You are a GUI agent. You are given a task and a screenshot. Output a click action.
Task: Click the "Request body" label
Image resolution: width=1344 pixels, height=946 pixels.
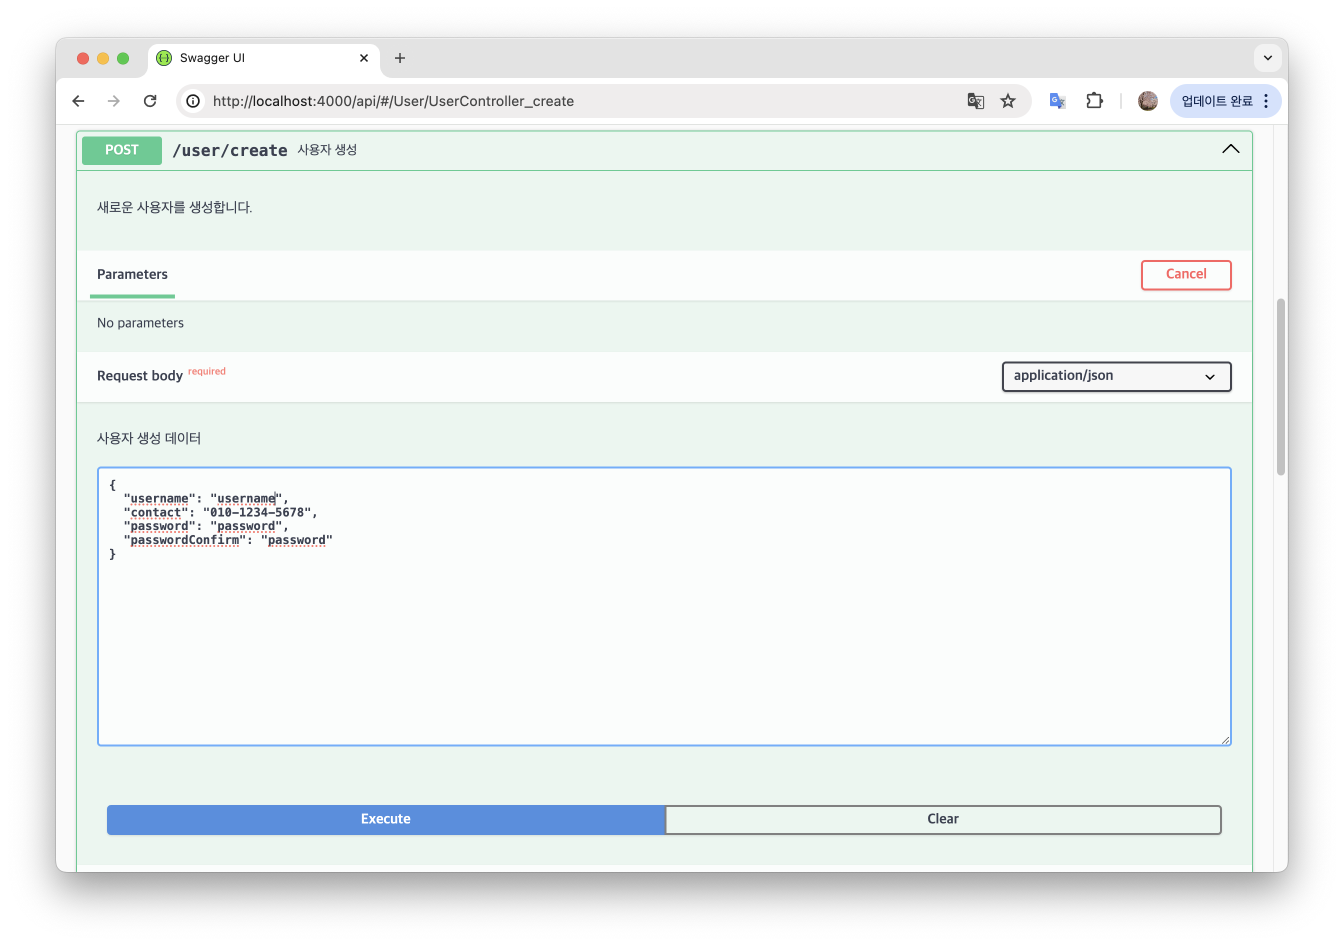pyautogui.click(x=140, y=376)
